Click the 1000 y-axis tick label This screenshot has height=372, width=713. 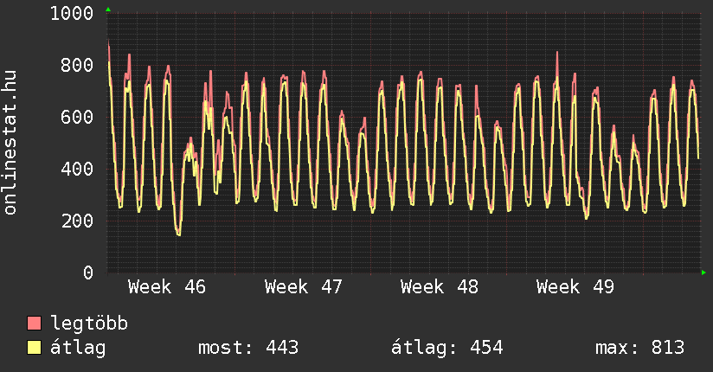click(72, 14)
